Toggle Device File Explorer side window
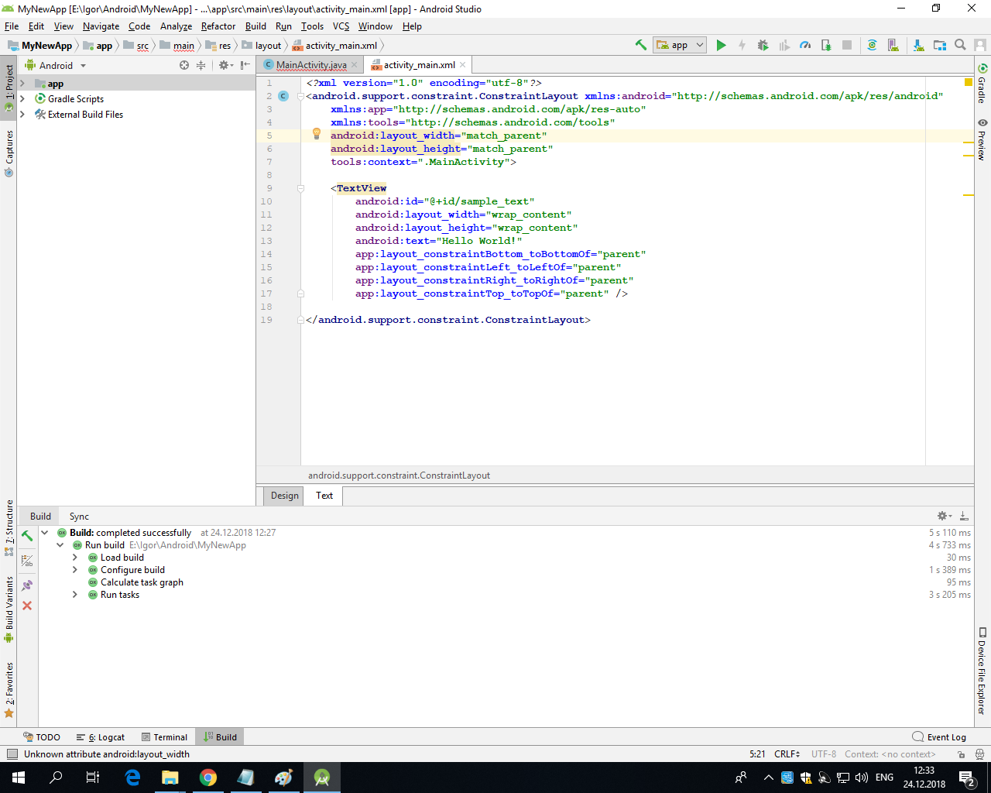This screenshot has width=991, height=793. tap(982, 671)
